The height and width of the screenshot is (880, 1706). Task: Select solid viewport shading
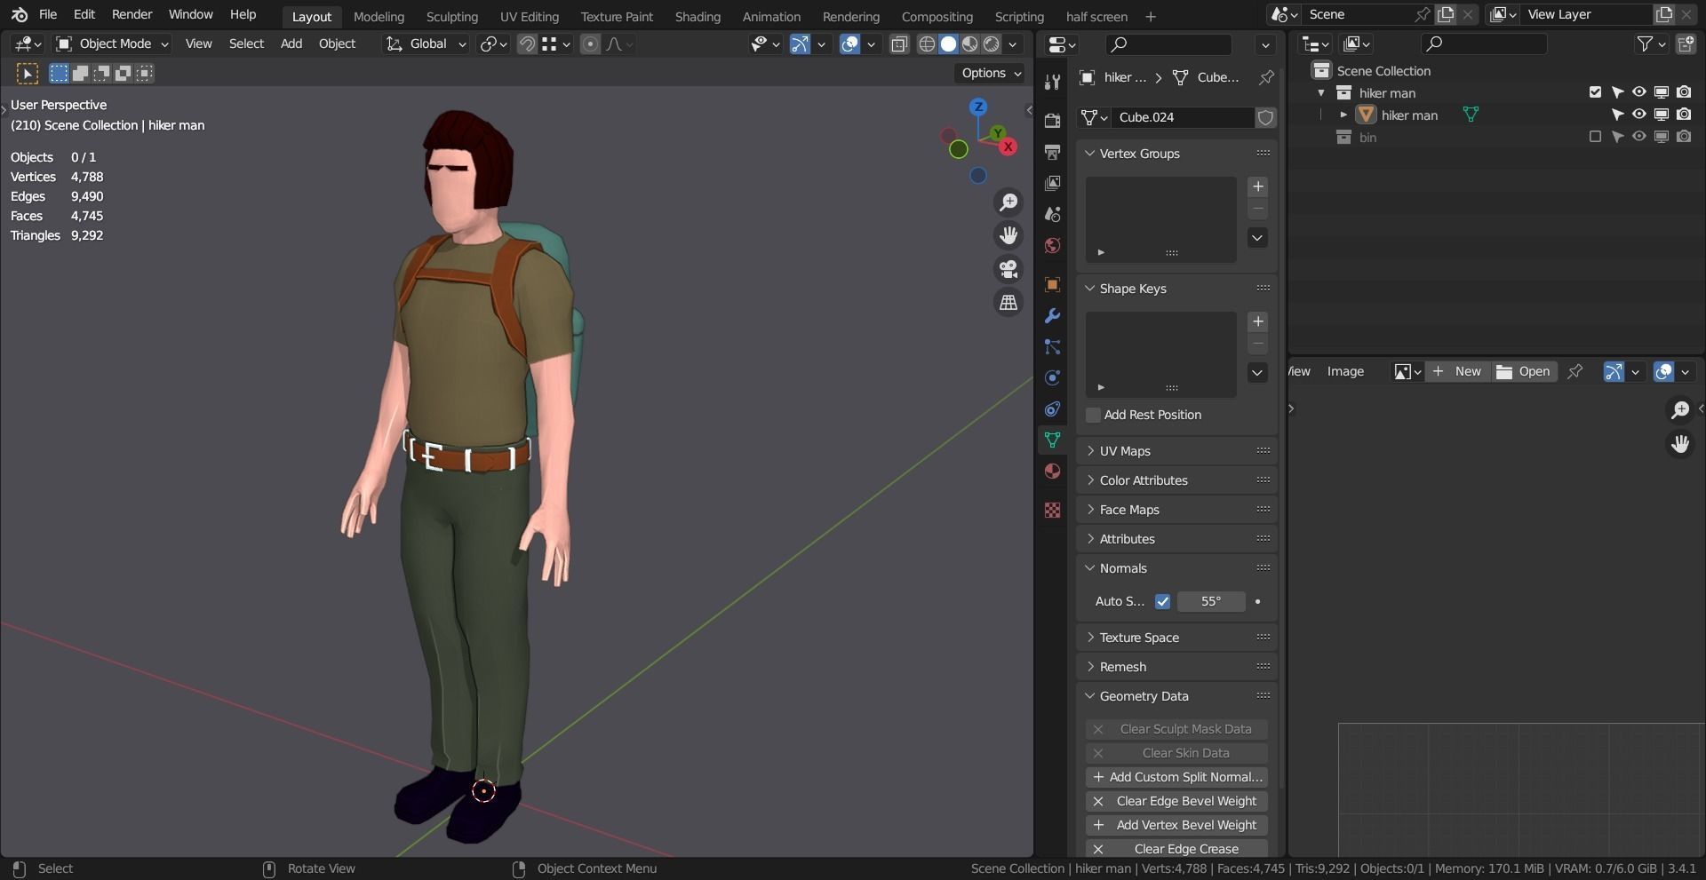pos(948,44)
